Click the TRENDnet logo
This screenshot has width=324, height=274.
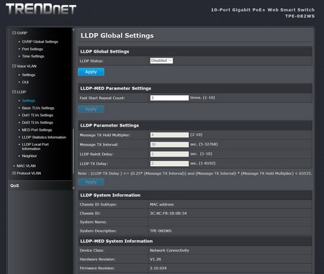tap(41, 9)
